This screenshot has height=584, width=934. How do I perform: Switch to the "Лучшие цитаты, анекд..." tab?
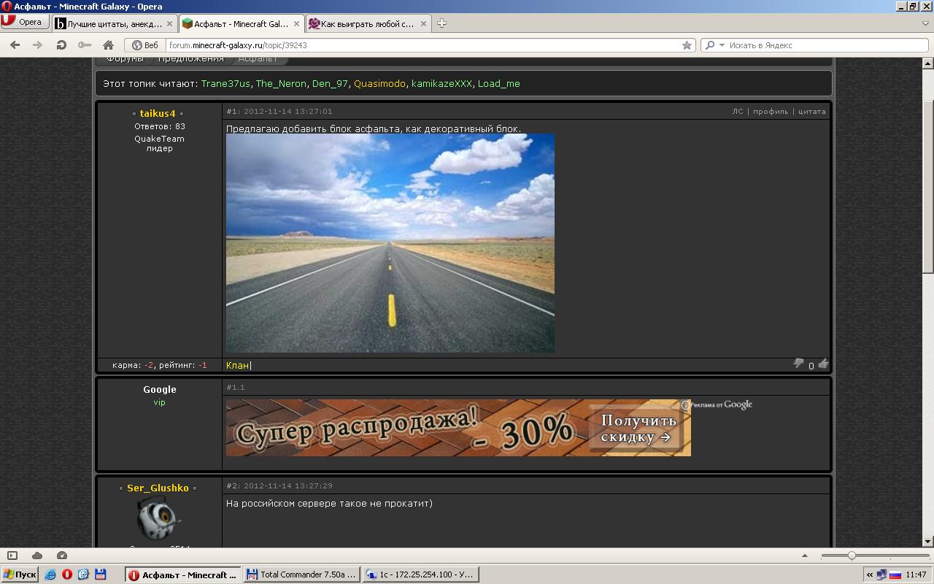[108, 24]
